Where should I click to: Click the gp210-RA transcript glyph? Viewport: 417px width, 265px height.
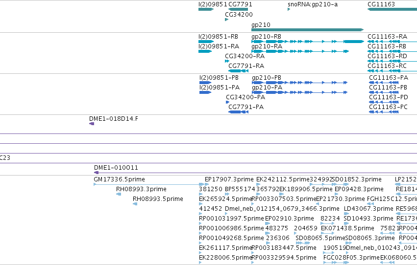(x=300, y=51)
